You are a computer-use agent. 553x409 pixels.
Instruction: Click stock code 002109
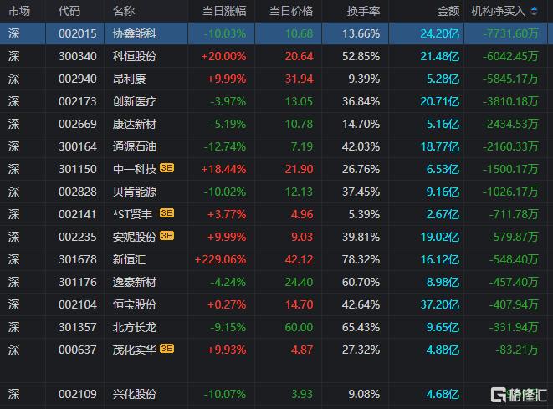78,394
